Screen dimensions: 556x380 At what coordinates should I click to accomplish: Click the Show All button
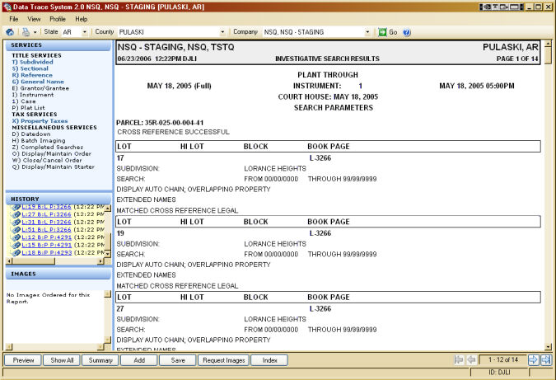62,360
